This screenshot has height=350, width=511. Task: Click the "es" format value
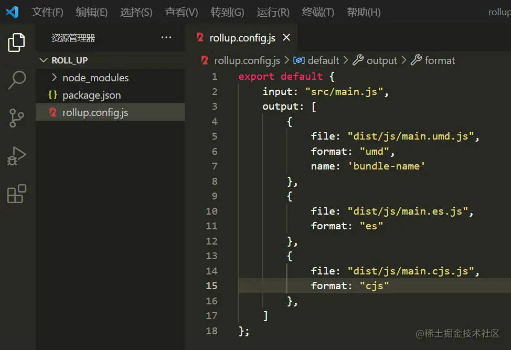[371, 226]
